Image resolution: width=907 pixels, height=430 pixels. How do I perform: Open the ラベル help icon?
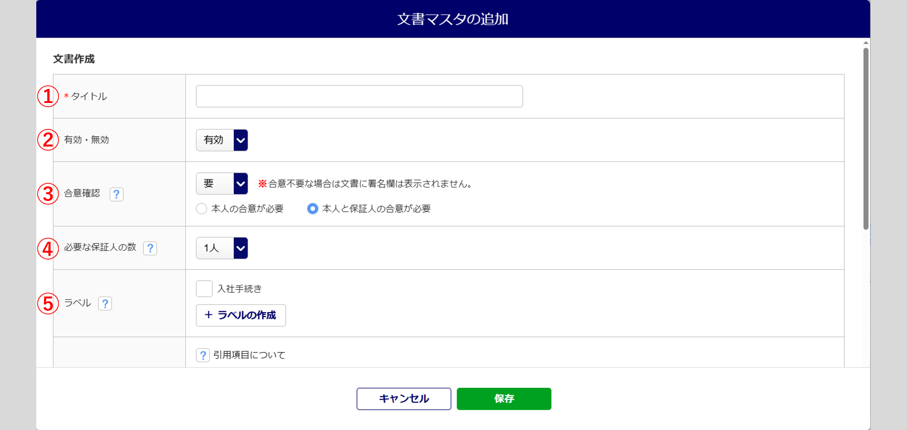click(105, 303)
